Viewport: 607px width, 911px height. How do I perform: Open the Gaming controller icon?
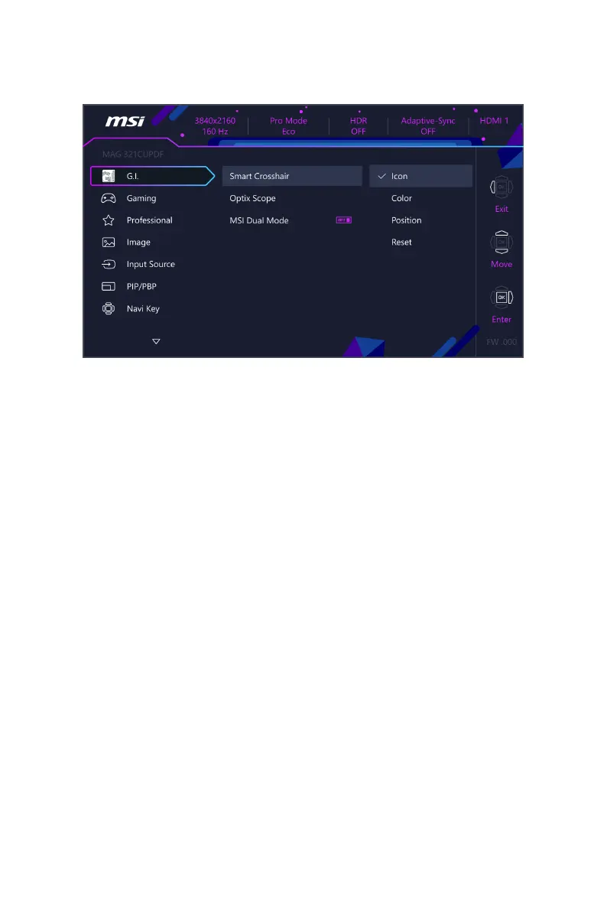click(108, 198)
